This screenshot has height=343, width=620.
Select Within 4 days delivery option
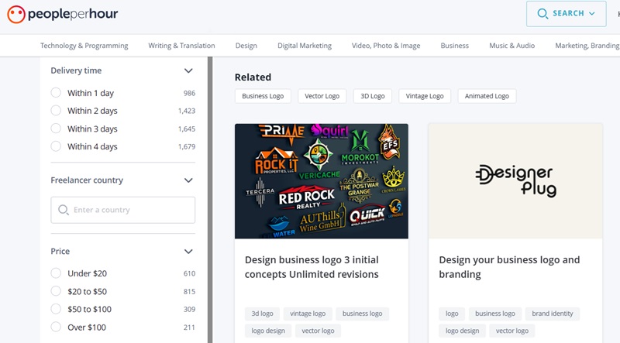point(56,146)
